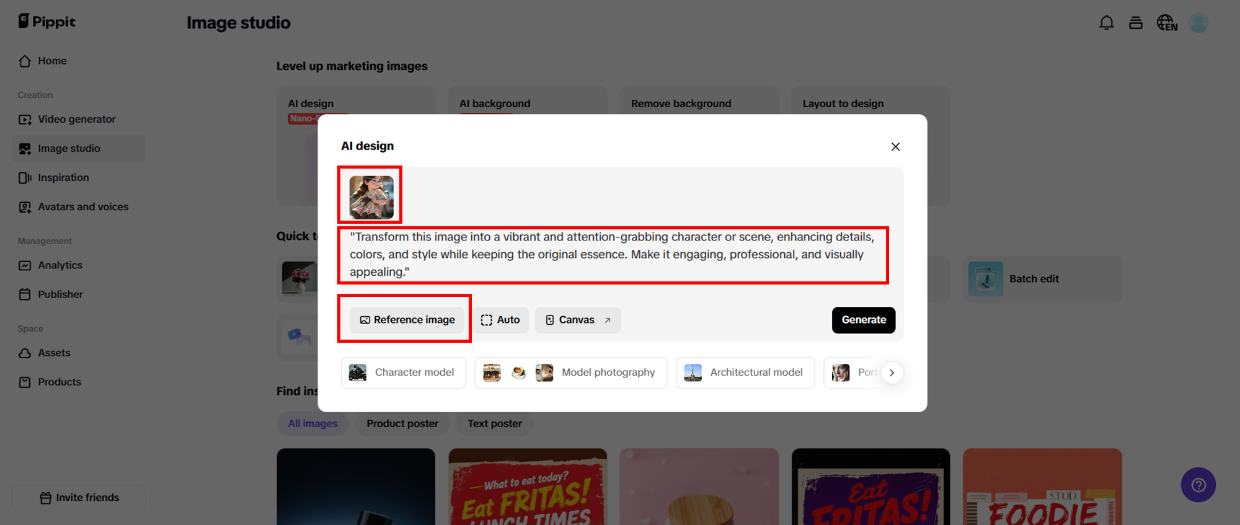1240x525 pixels.
Task: Click the language globe EN icon
Action: pos(1166,23)
